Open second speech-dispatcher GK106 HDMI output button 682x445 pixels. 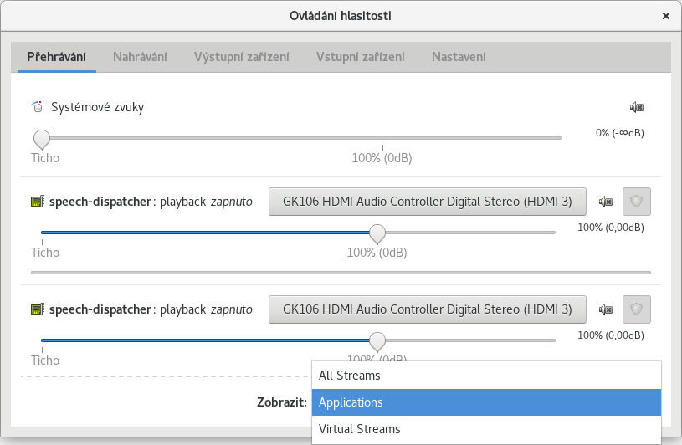click(x=427, y=309)
